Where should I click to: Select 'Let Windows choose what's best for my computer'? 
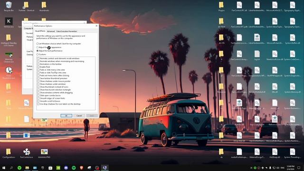click(38, 44)
